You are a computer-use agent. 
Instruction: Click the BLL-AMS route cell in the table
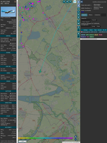tap(91, 32)
